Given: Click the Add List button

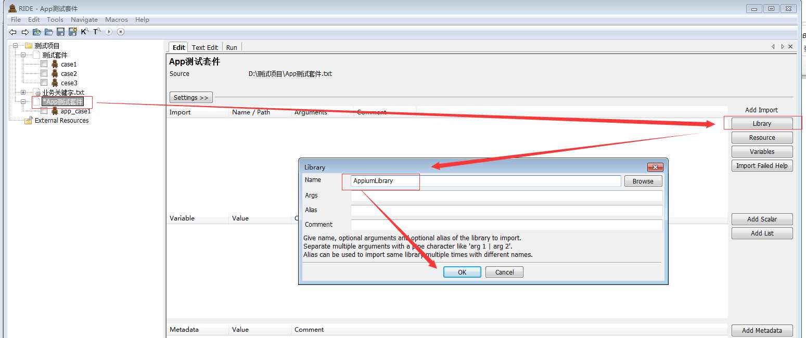Looking at the screenshot, I should (762, 233).
